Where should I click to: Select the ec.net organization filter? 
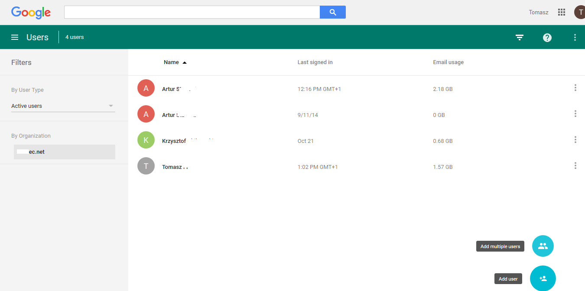click(64, 152)
